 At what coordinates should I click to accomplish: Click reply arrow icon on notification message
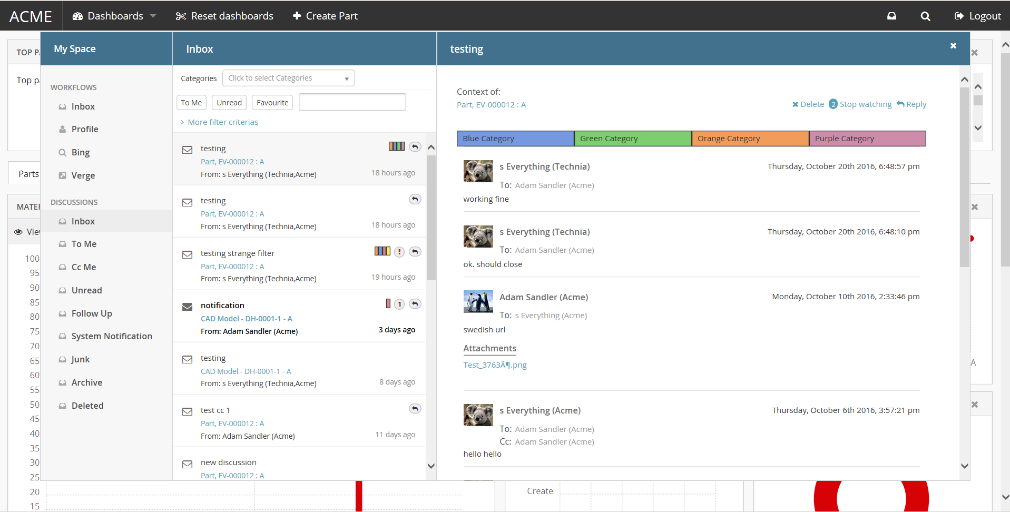415,304
